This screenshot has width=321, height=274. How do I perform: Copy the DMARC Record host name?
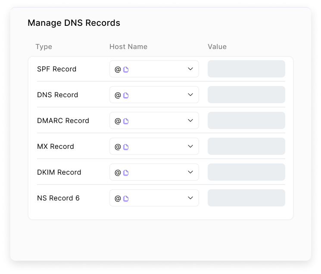pyautogui.click(x=126, y=121)
